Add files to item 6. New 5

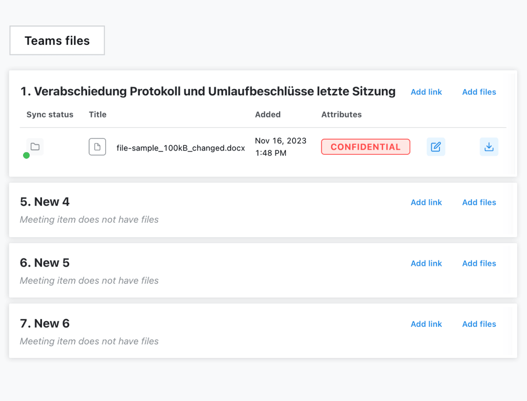click(479, 264)
